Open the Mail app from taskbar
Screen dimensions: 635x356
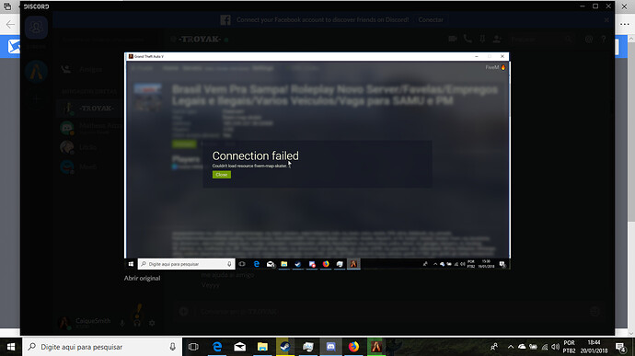point(240,347)
